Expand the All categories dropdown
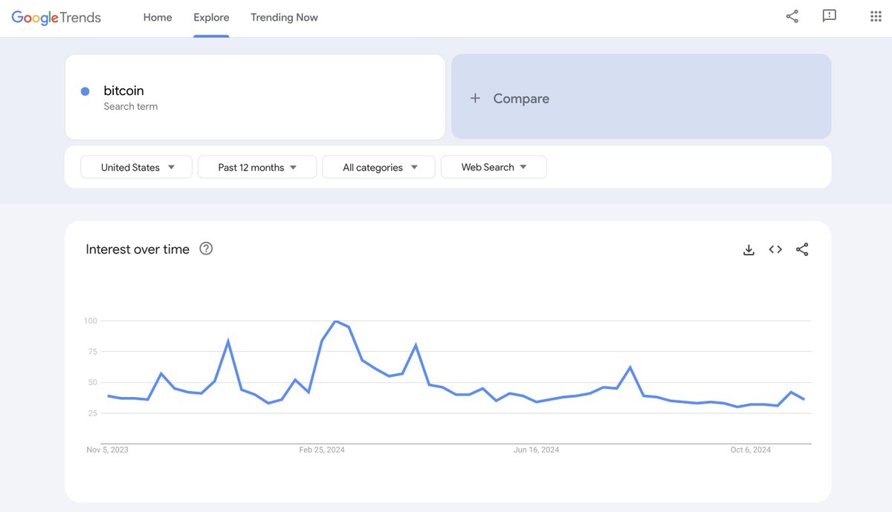 [379, 167]
